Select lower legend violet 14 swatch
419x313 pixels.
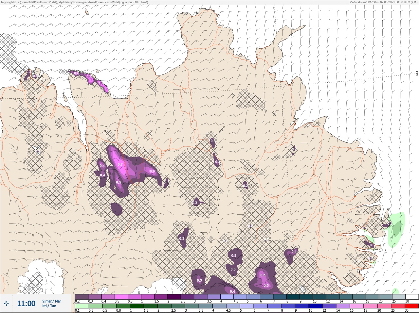[343, 306]
